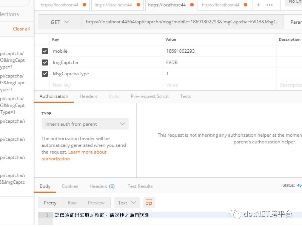Screen dimensions: 302x227
Task: Open the response Cookies tab
Action: [x=70, y=186]
